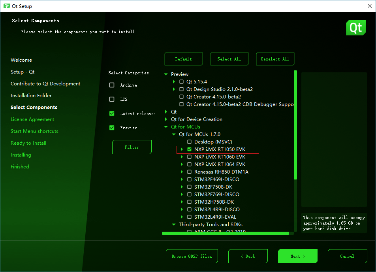Collapse Qt for MCUs 1.7.0 node
Image resolution: width=376 pixels, height=272 pixels.
(x=174, y=134)
